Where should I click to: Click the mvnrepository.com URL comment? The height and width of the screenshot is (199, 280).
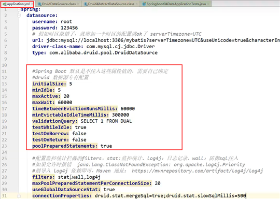coord(198,171)
